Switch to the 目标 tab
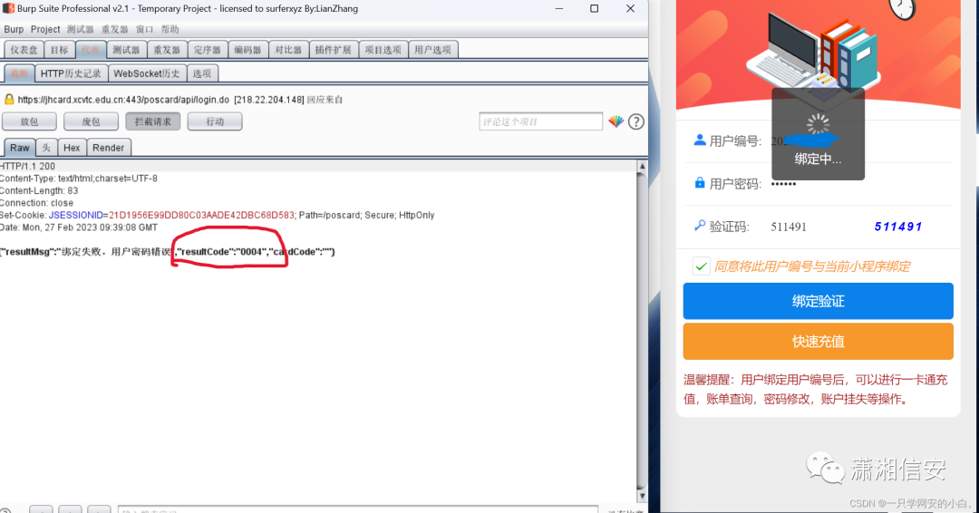979x513 pixels. (x=59, y=50)
